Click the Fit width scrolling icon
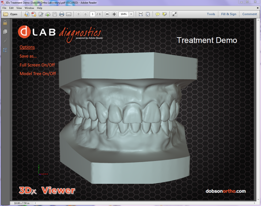Screen dimensions: 261x206 (141, 14)
